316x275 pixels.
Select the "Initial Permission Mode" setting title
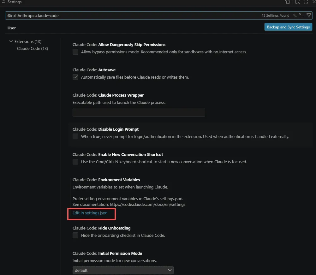coord(120,254)
